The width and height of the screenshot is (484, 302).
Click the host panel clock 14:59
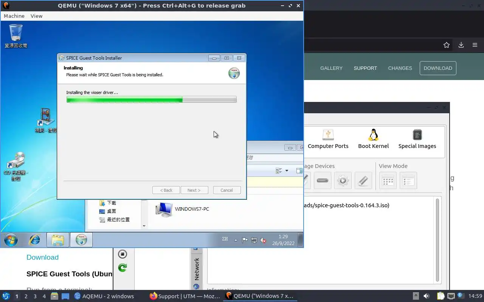tap(475, 296)
